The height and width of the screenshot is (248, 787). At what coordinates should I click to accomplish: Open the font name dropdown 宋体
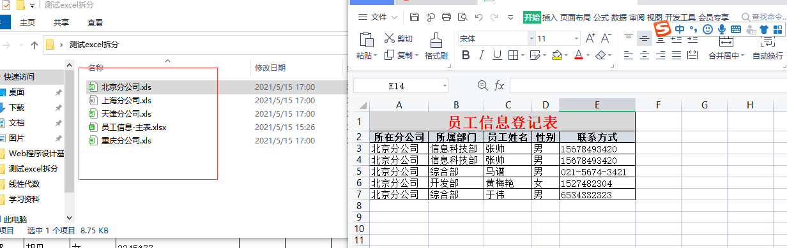coord(531,38)
